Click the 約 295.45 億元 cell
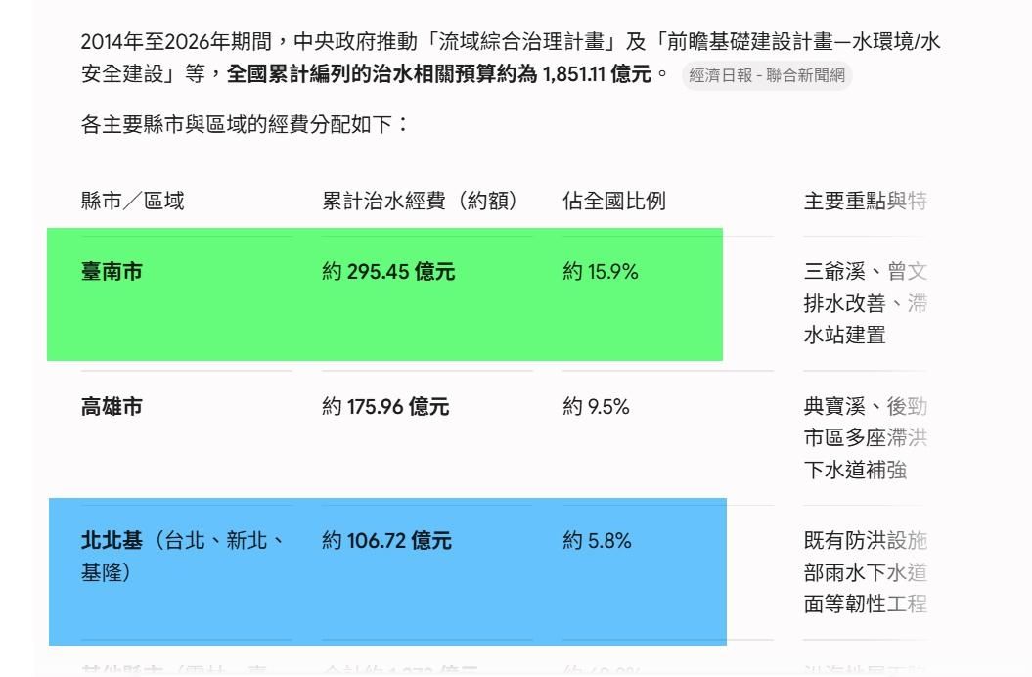The height and width of the screenshot is (677, 1032). point(388,271)
